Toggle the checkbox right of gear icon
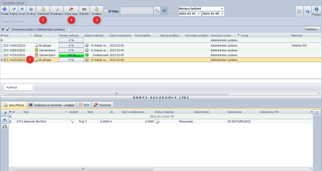 click(170, 11)
